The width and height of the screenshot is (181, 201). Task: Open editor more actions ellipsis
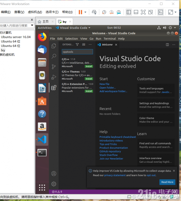point(174,45)
